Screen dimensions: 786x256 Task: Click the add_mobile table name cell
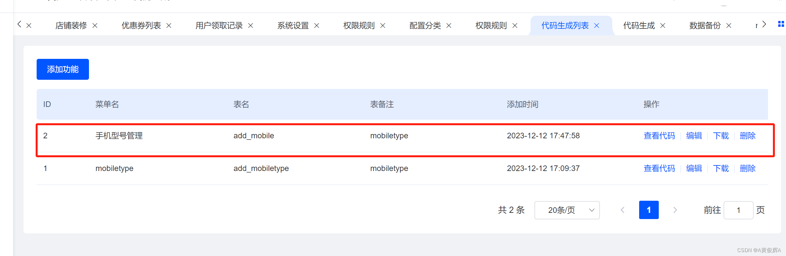[x=254, y=136]
